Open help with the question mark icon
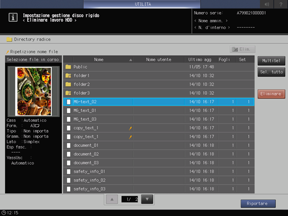 281,4
